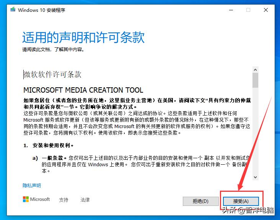Minimize the Windows 10 setup window
The image size is (280, 220).
coord(231,10)
